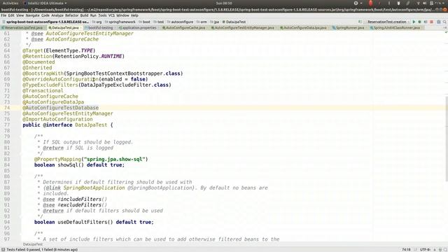Switch to SpringRunner.java tab
Image resolution: width=448 pixels, height=252 pixels.
(x=349, y=28)
